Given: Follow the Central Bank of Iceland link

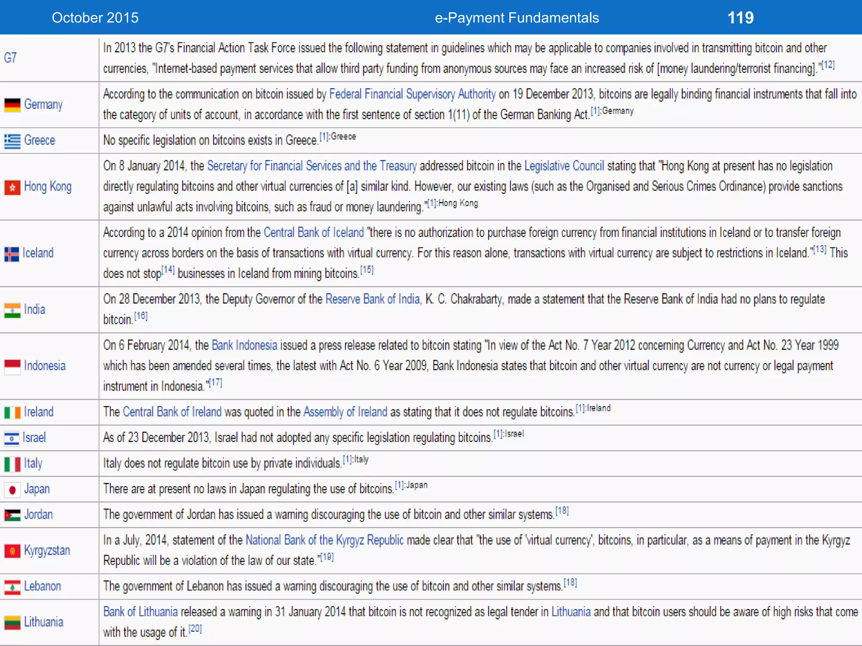Looking at the screenshot, I should pos(314,233).
